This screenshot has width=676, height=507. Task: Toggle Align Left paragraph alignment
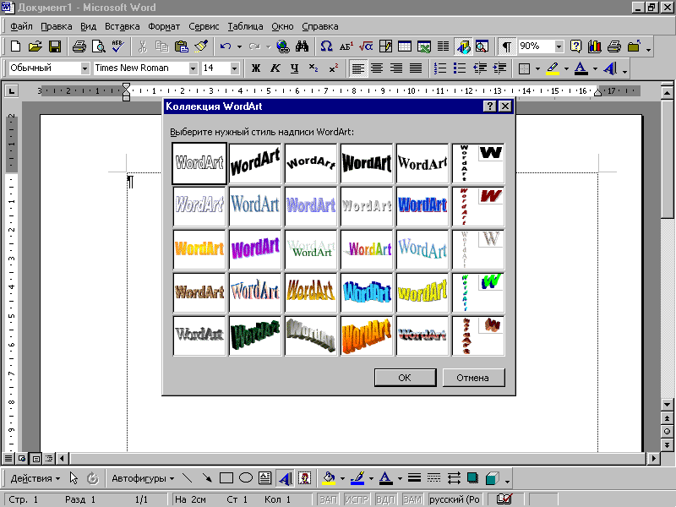(x=357, y=68)
